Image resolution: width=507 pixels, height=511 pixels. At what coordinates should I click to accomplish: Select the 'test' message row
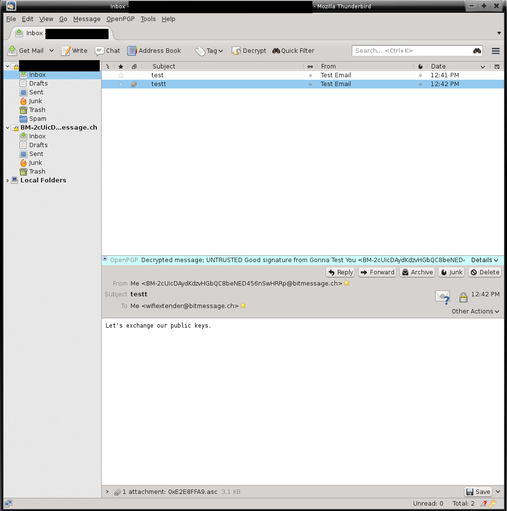303,75
